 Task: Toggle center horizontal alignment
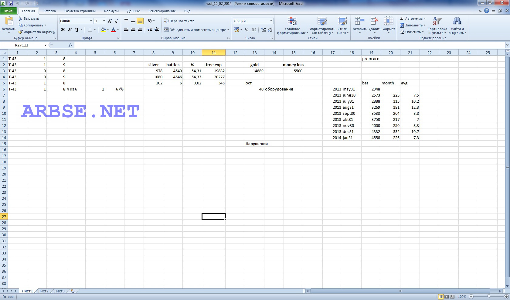pos(133,30)
